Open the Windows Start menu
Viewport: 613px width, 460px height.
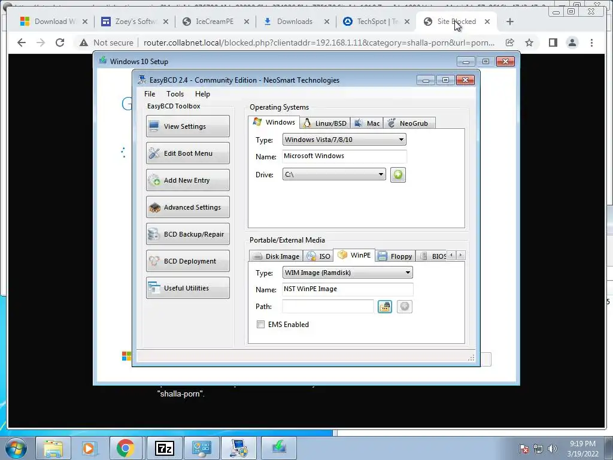[16, 448]
